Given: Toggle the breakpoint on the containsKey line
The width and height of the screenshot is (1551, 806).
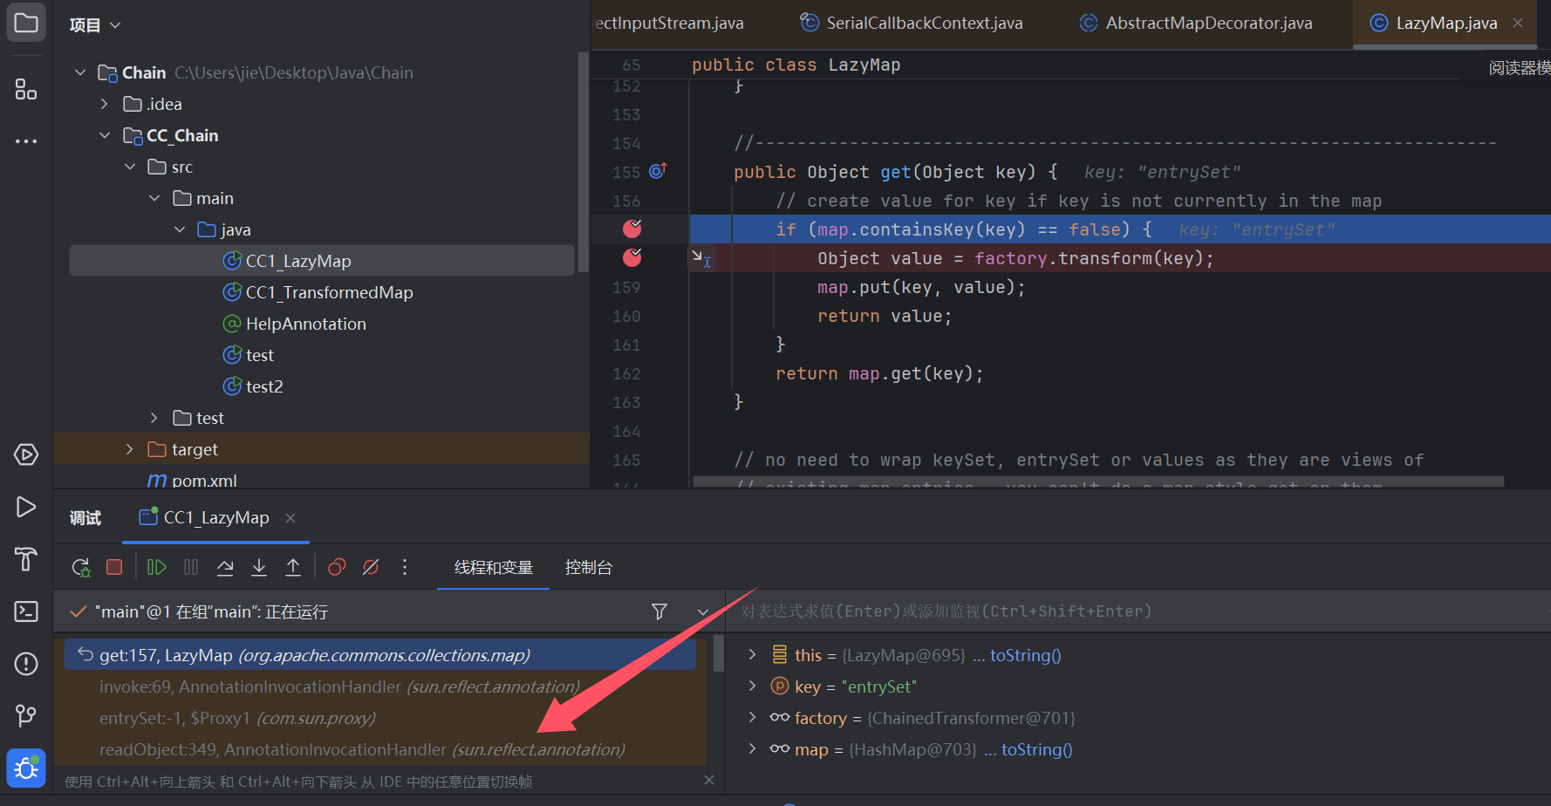Looking at the screenshot, I should (632, 229).
